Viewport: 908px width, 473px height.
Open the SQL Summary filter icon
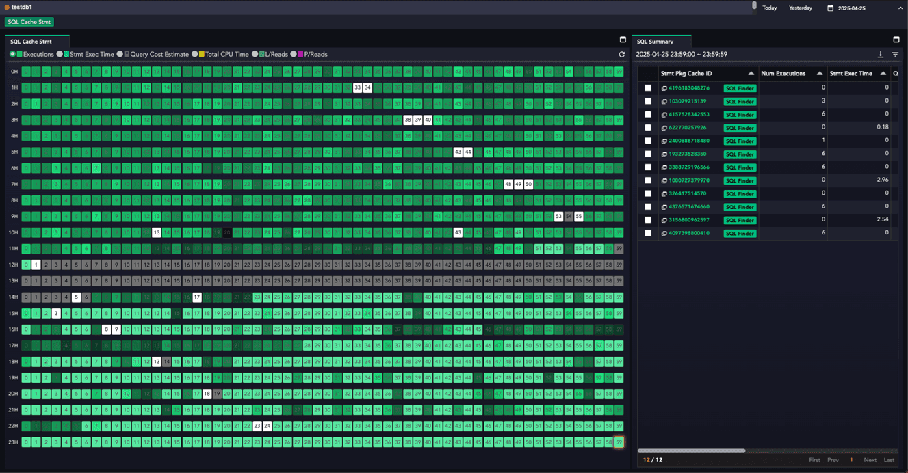tap(895, 54)
